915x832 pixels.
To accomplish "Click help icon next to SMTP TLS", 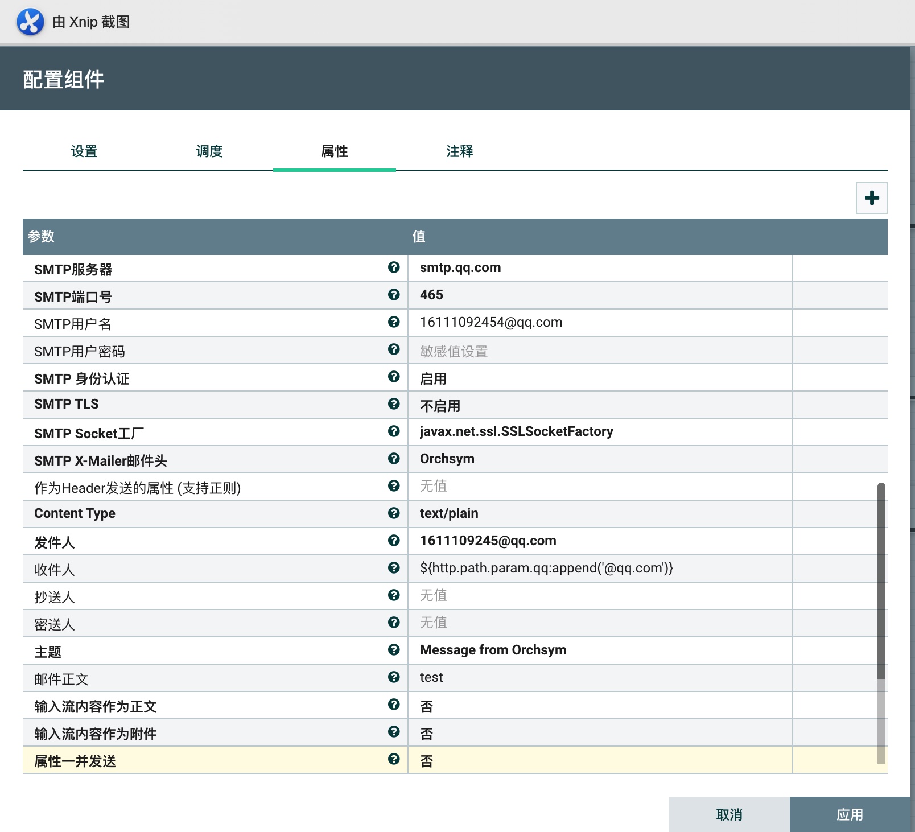I will click(x=394, y=404).
